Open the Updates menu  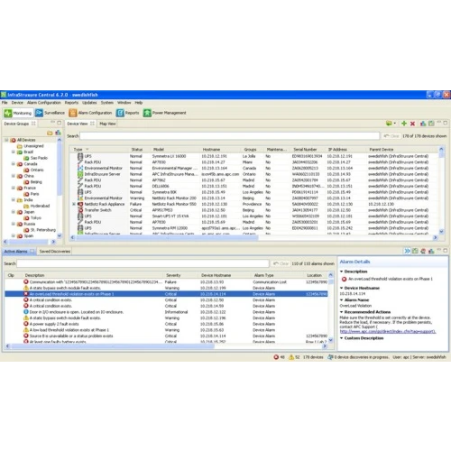tap(89, 103)
